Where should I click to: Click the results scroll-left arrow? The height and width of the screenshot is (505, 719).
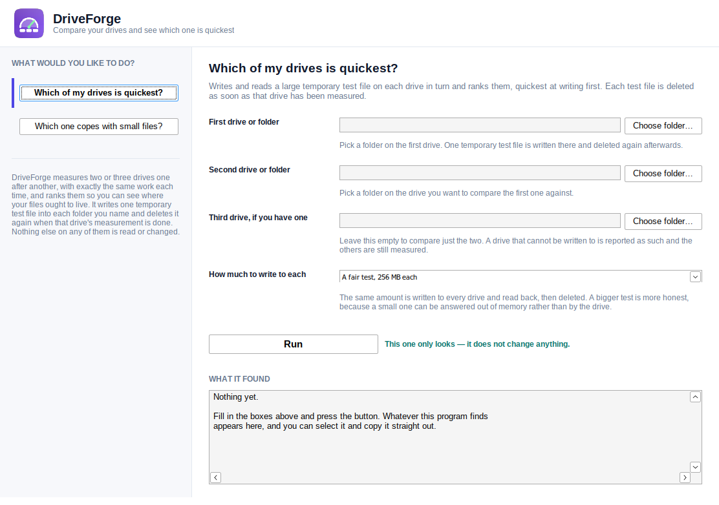point(215,477)
